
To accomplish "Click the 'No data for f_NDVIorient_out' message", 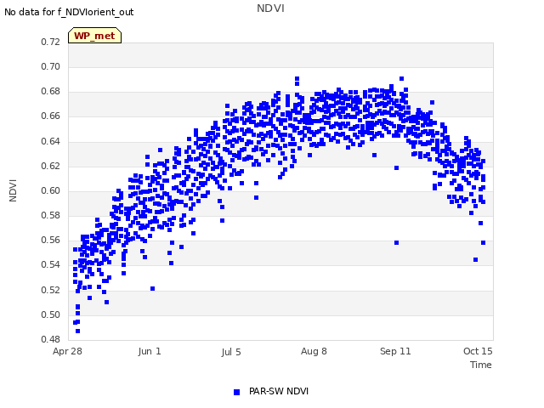I will [x=69, y=12].
